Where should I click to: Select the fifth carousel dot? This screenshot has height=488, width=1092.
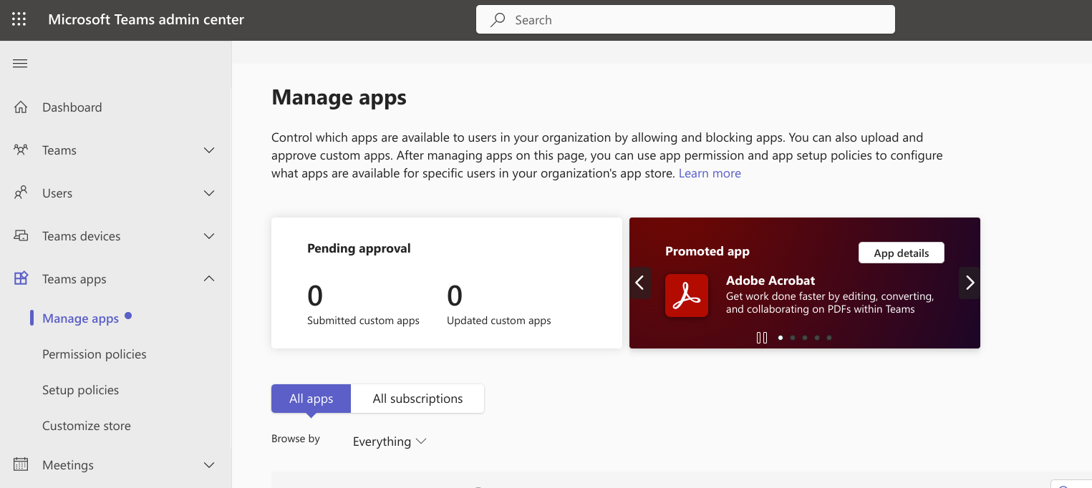pos(829,338)
